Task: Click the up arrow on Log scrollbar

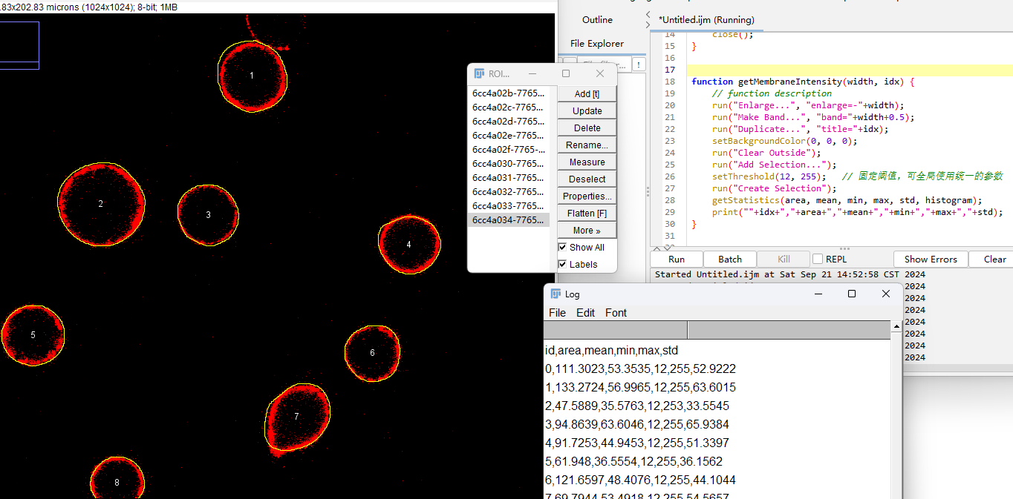Action: [x=896, y=326]
